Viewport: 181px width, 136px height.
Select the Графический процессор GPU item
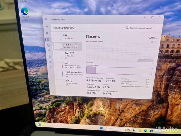click(69, 74)
